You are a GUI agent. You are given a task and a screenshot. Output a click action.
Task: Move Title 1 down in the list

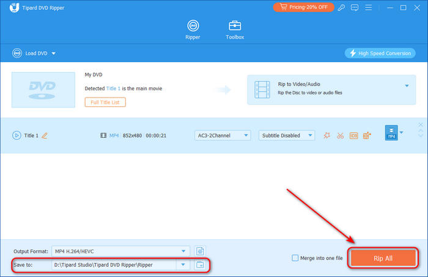point(421,135)
